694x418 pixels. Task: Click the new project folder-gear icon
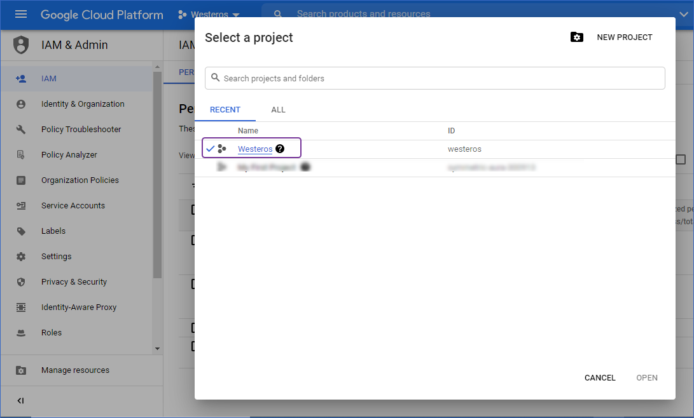tap(577, 37)
